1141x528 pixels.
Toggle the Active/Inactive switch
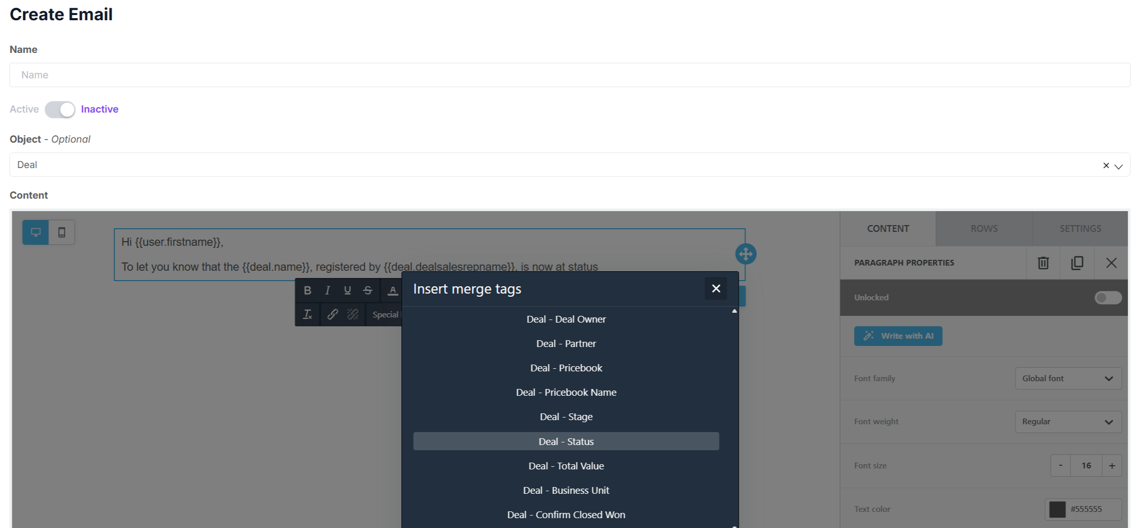pyautogui.click(x=60, y=109)
